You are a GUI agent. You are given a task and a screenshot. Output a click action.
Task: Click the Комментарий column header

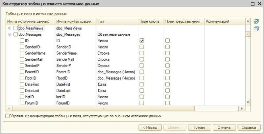coord(225,22)
